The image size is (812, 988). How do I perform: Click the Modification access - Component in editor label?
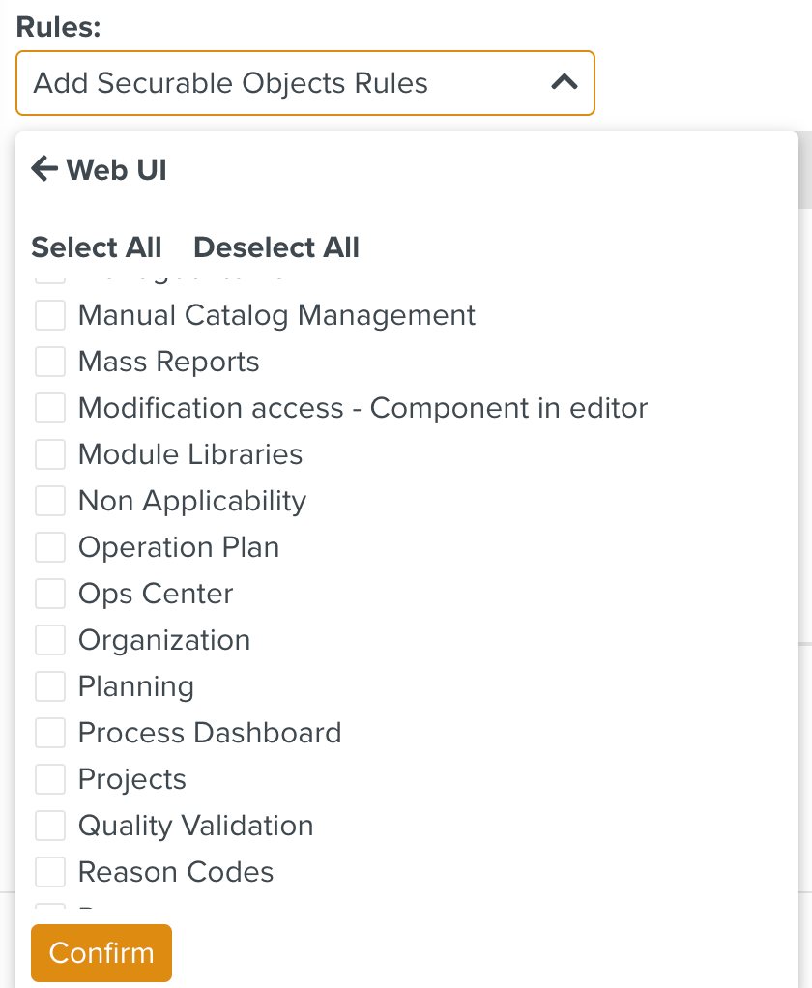point(362,408)
